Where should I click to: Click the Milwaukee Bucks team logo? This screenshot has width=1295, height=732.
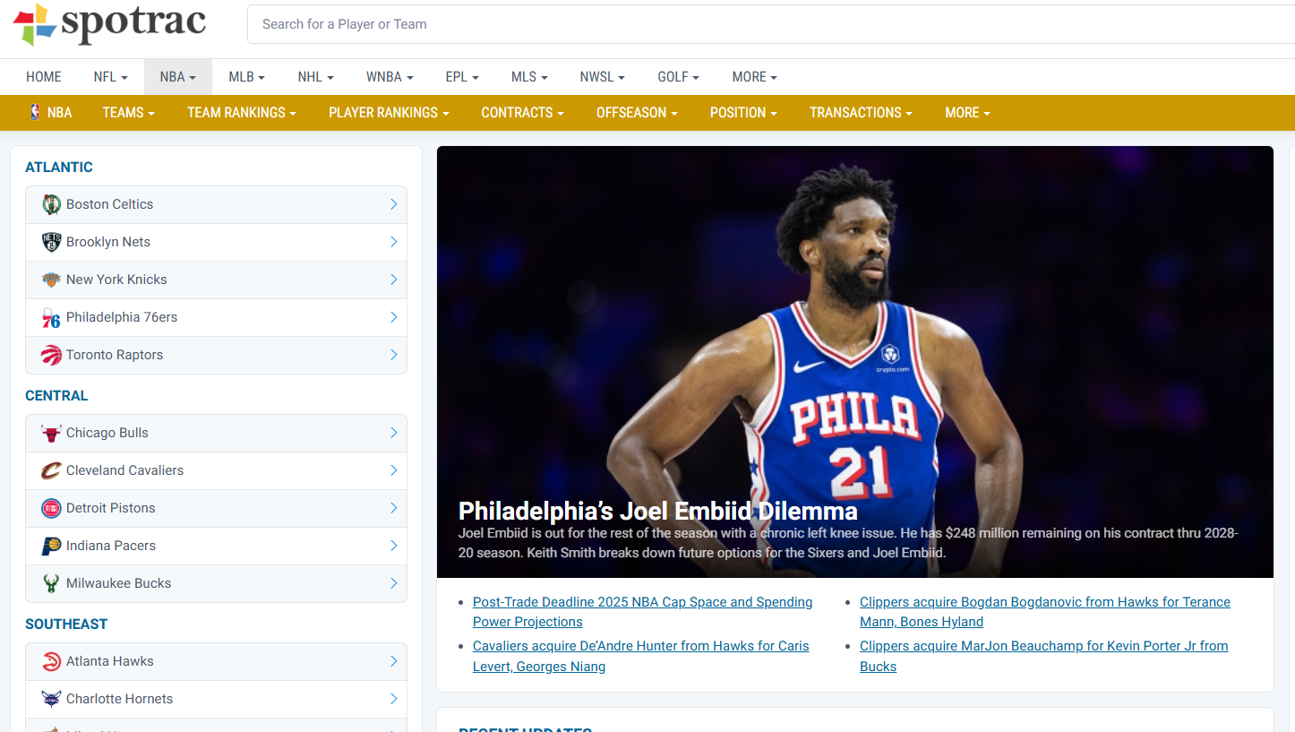[x=51, y=584]
